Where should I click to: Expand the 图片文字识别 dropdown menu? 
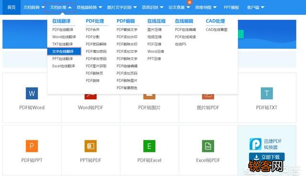pyautogui.click(x=122, y=8)
